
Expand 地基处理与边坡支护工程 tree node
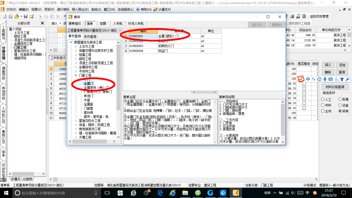coord(76,51)
